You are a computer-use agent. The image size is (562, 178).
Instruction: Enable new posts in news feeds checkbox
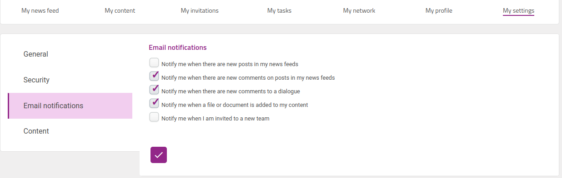(154, 63)
